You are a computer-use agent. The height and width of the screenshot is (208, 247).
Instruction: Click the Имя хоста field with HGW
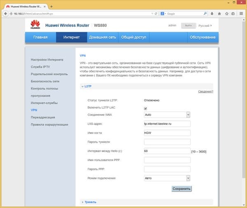167,133
